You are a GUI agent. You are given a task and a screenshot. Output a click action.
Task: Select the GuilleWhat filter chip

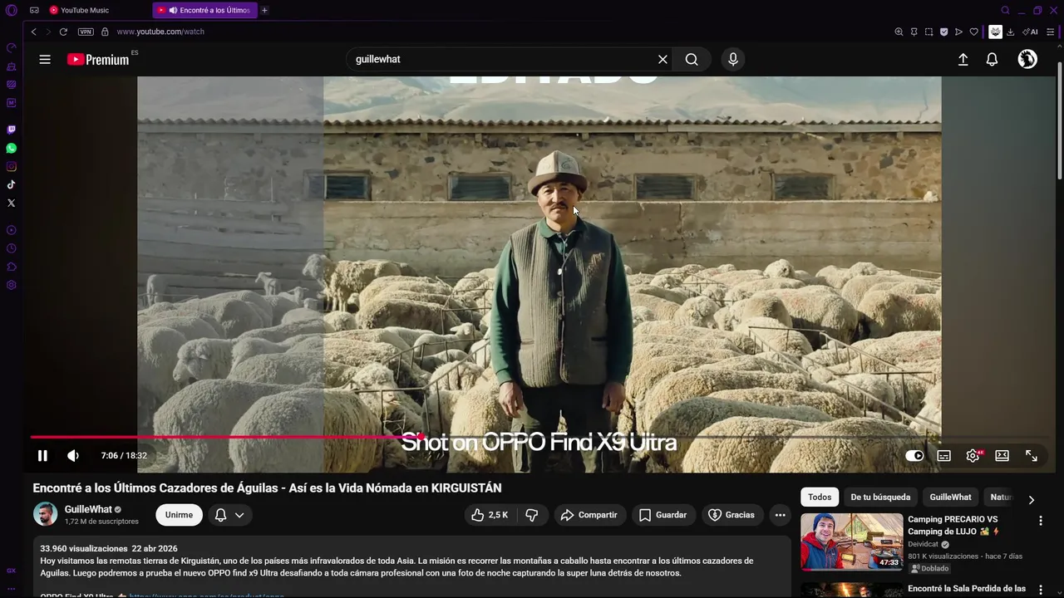[x=950, y=497]
